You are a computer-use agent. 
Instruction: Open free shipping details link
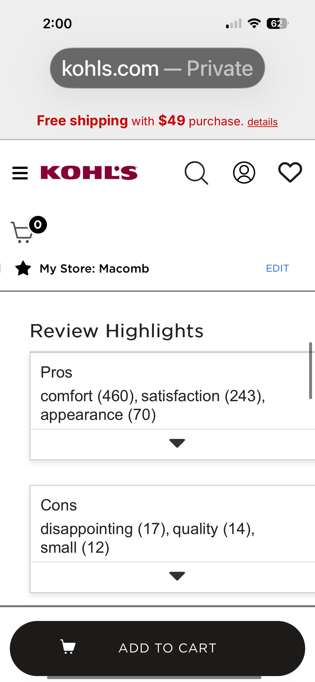262,122
